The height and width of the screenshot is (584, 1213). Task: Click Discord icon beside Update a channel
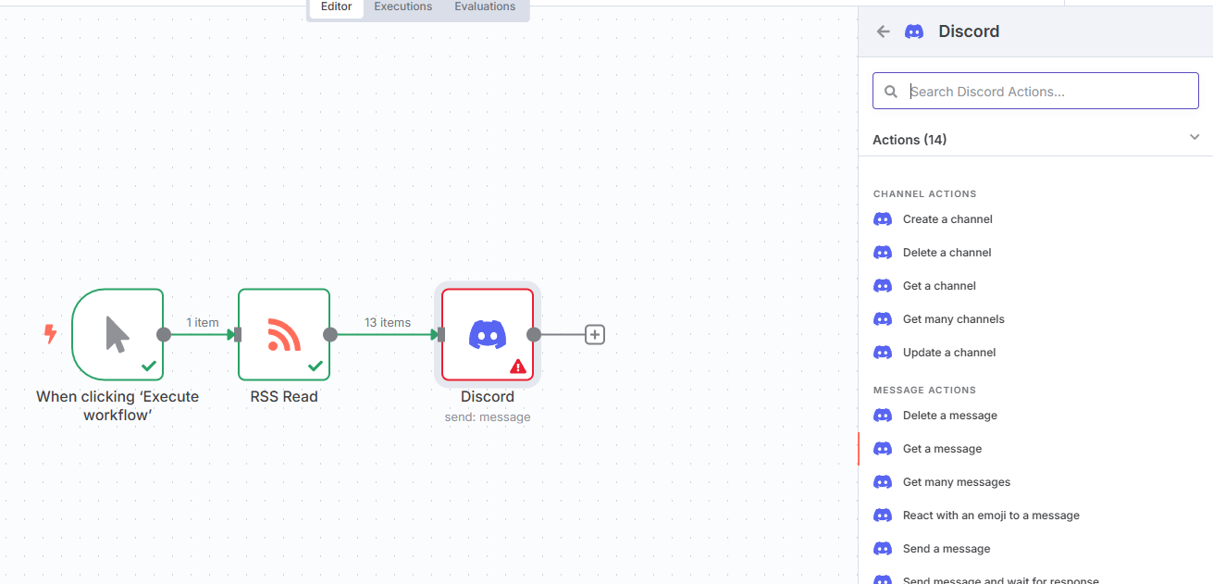pyautogui.click(x=883, y=353)
